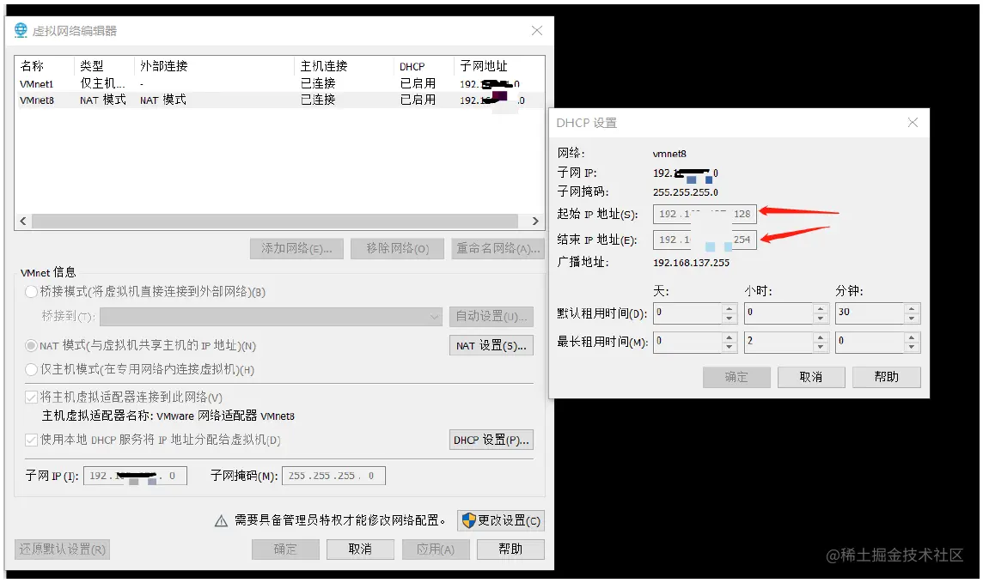The image size is (983, 583).
Task: Toggle 使用本地 DHCP 服务 checkbox
Action: pos(31,440)
